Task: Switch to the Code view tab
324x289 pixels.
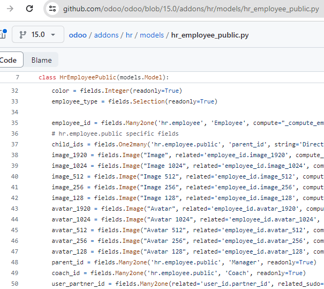Action: pyautogui.click(x=9, y=60)
